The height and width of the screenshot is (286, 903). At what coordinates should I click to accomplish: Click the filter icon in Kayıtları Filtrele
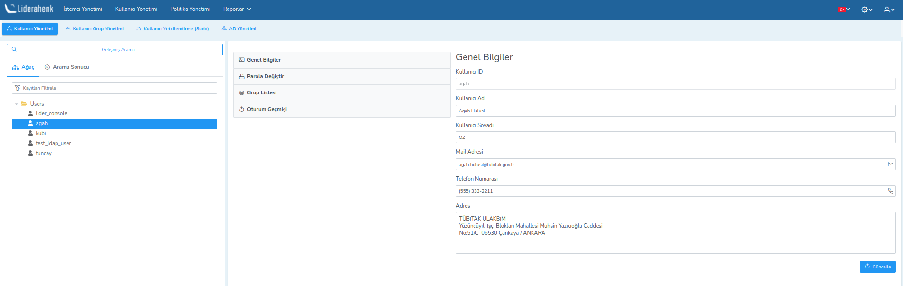pos(18,88)
